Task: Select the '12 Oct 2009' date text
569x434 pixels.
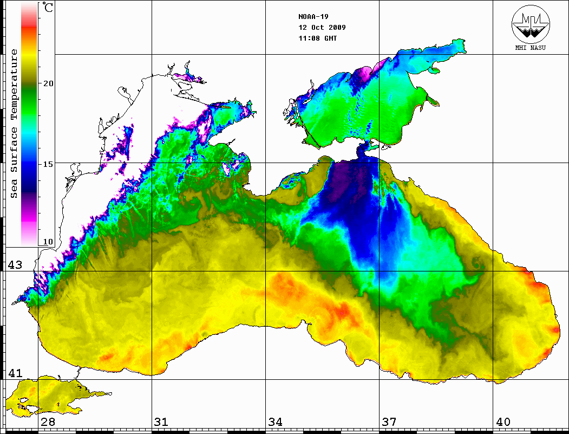Action: click(322, 28)
